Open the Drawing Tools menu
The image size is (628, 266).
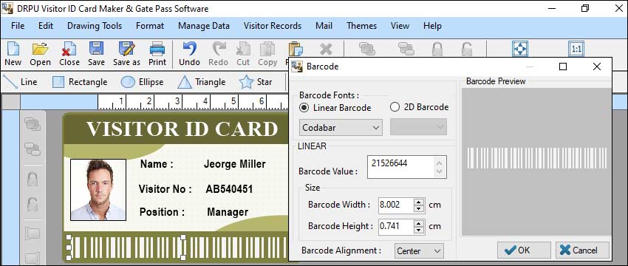click(x=95, y=26)
